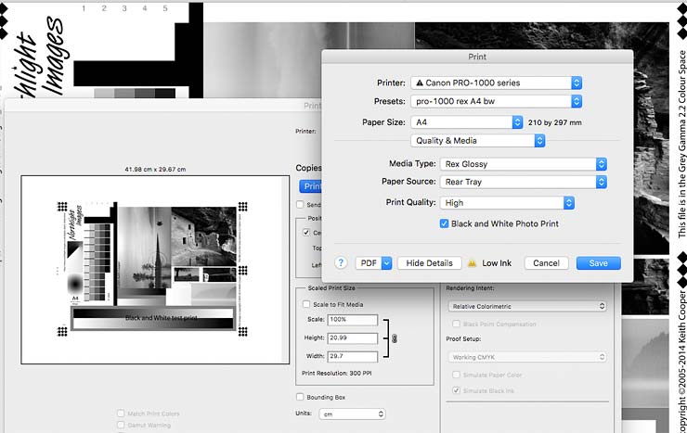Open the Proof Setup dropdown Working CMYK

(527, 357)
